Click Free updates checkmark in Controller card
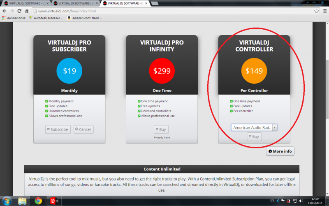 (231, 106)
